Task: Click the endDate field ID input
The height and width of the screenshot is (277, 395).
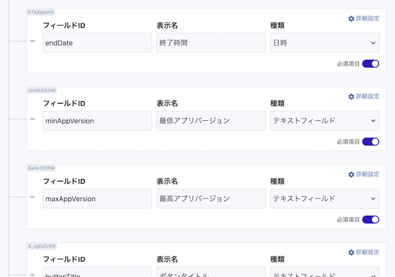Action: tap(97, 43)
